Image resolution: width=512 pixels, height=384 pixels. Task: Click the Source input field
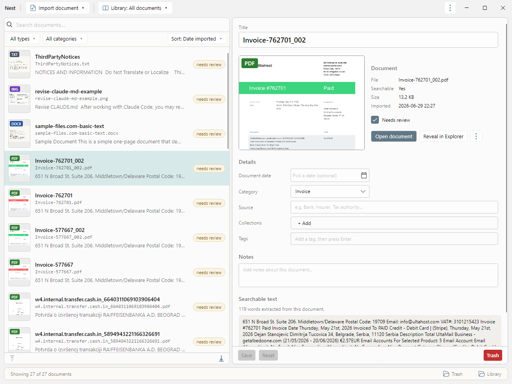(x=394, y=207)
